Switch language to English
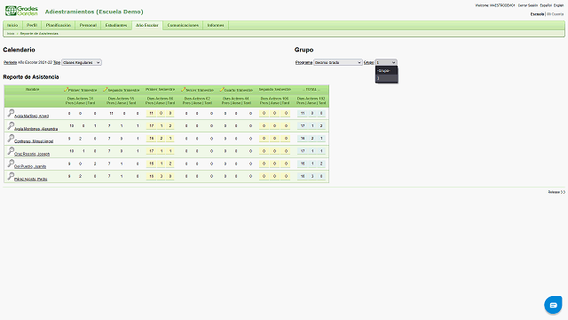Screen dimensions: 568x320 (558, 5)
